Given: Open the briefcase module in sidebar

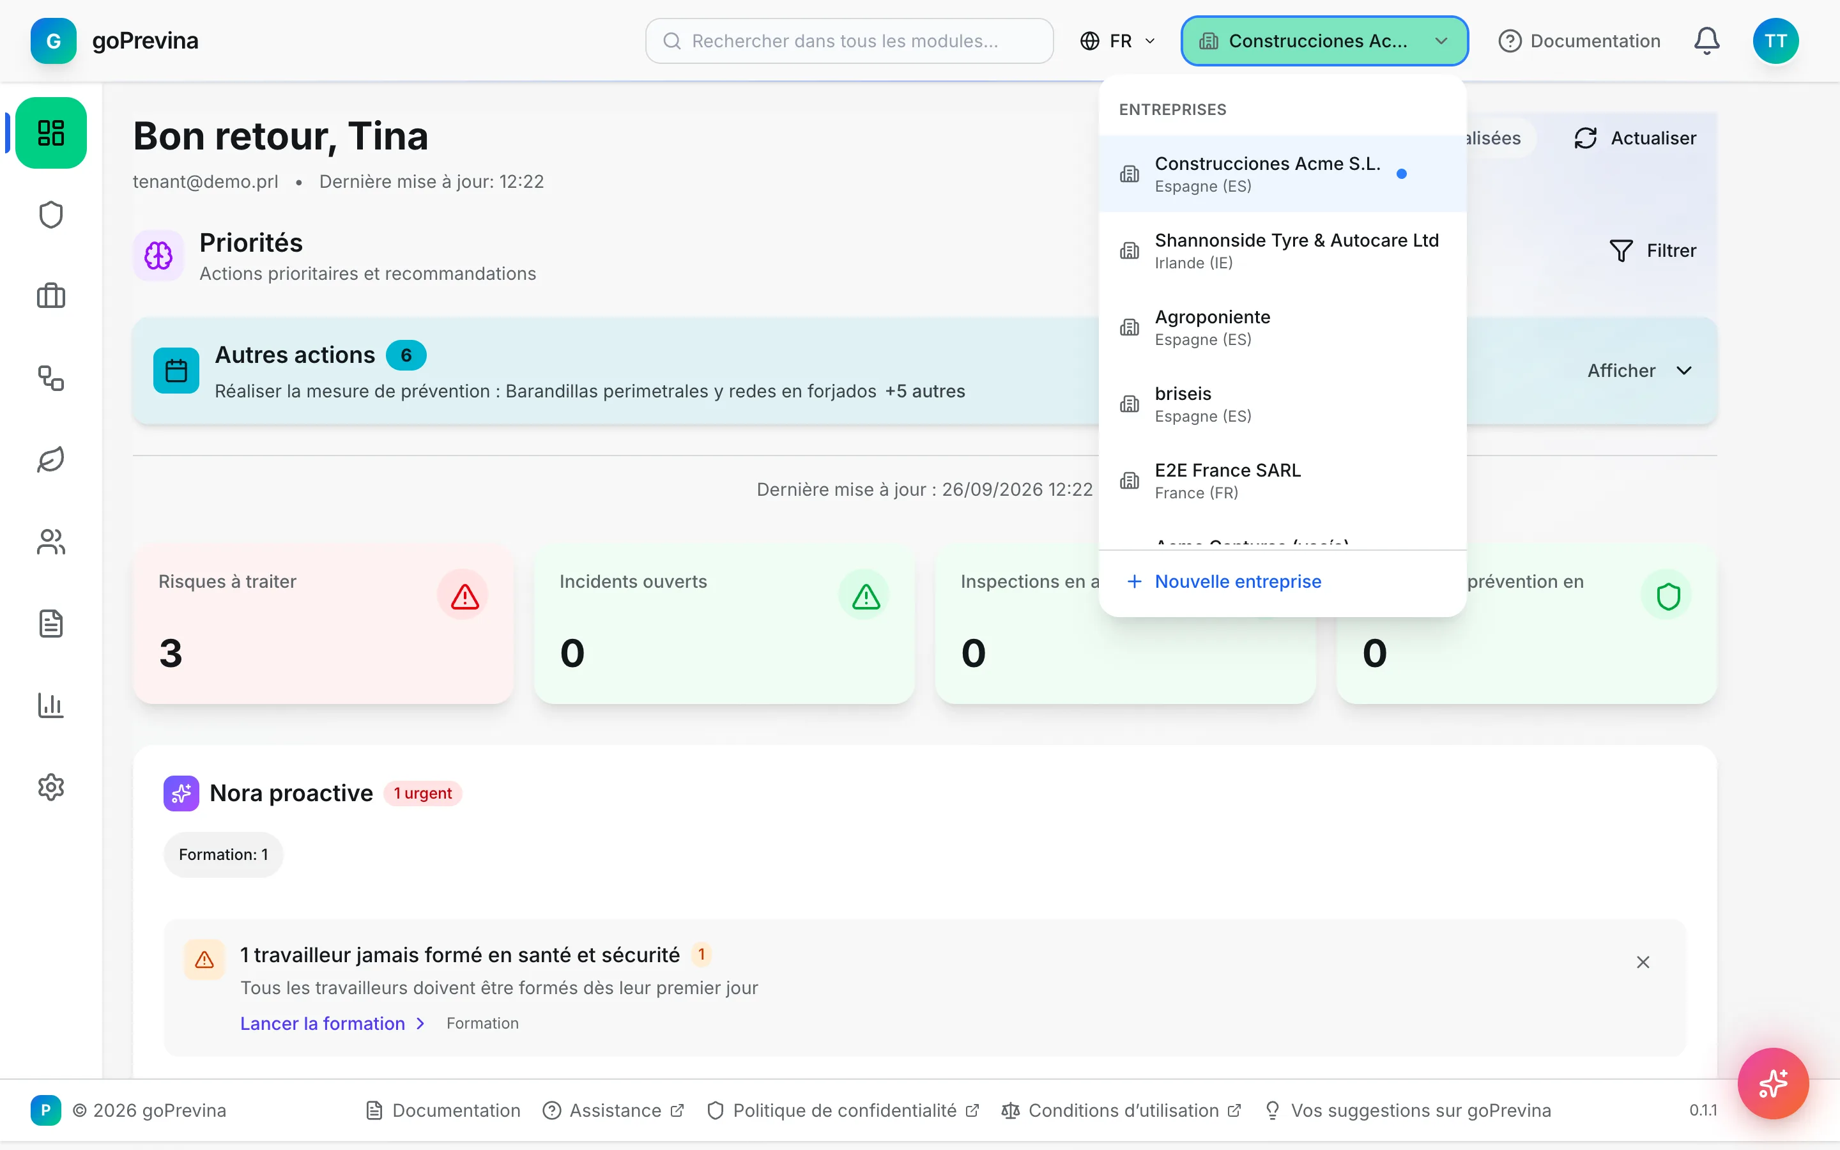Looking at the screenshot, I should point(51,296).
